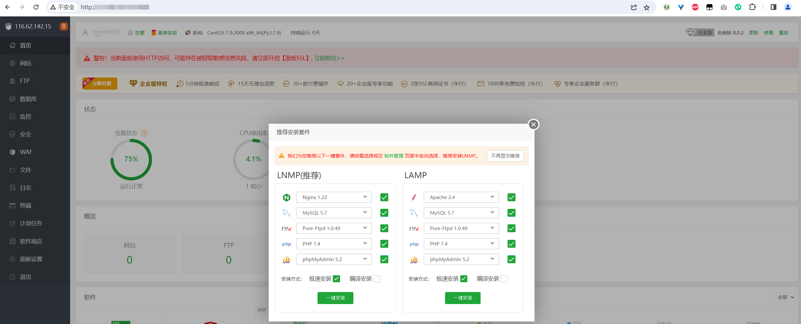Uncheck MySQL 5.7 in LNMP

click(x=384, y=213)
